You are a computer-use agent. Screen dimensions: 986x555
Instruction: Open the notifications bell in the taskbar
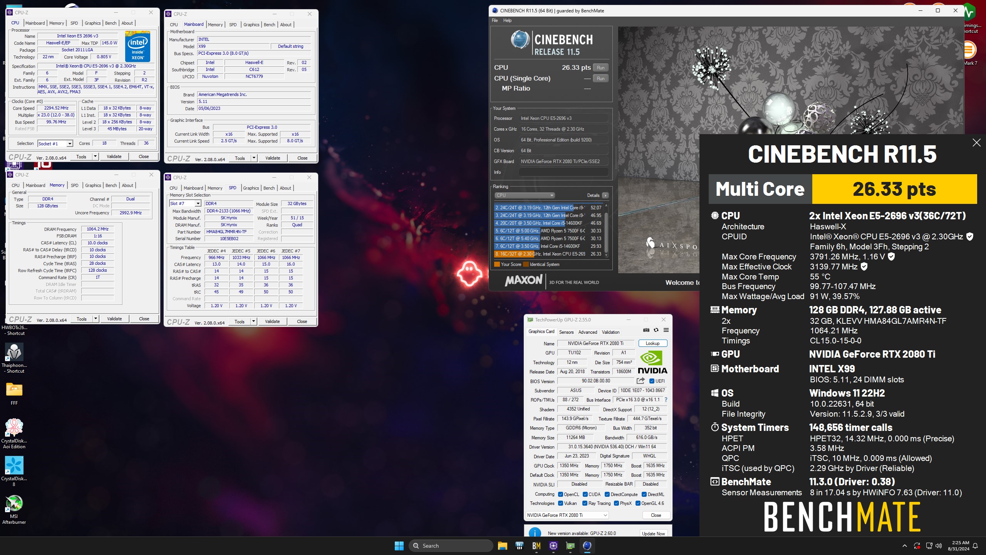coord(975,546)
